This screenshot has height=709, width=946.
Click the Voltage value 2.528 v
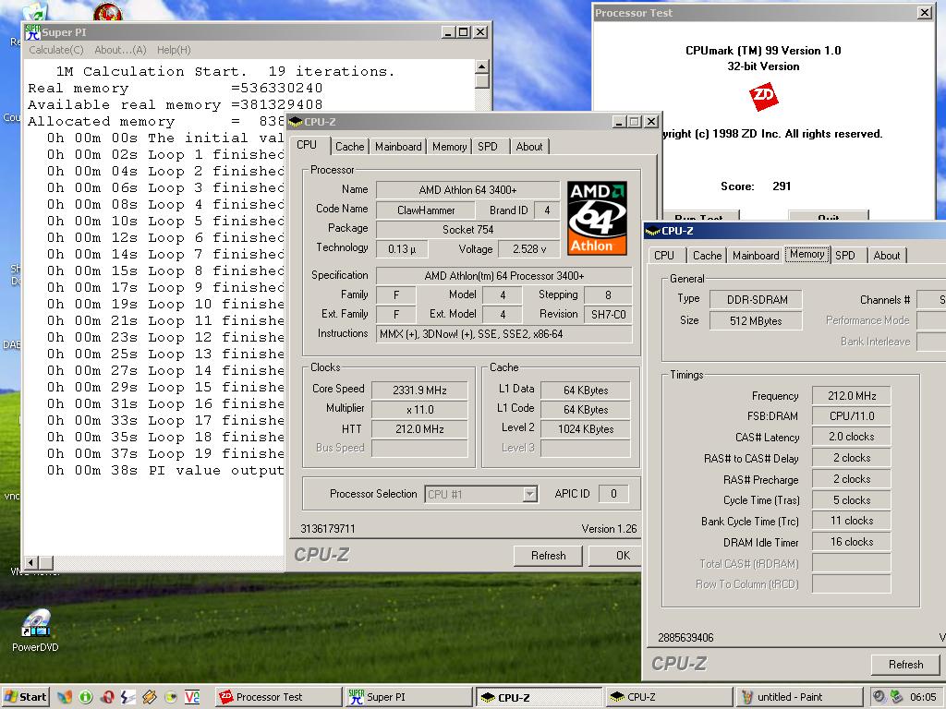coord(529,249)
